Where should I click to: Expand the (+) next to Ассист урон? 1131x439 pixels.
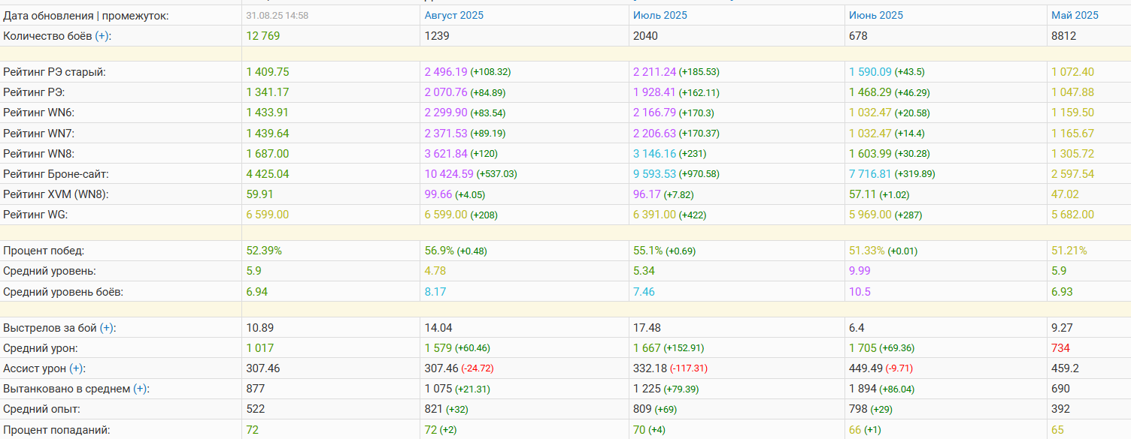[76, 368]
